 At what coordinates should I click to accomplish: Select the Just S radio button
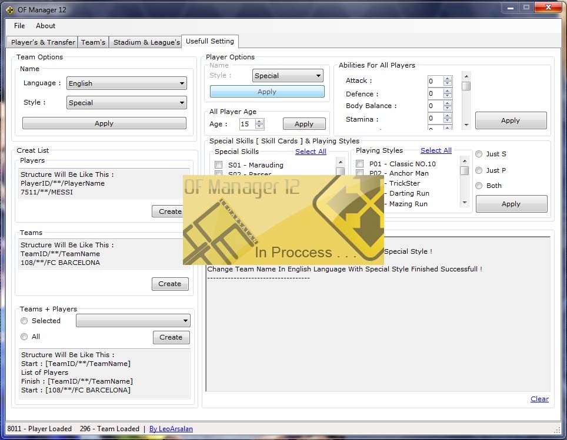tap(479, 154)
